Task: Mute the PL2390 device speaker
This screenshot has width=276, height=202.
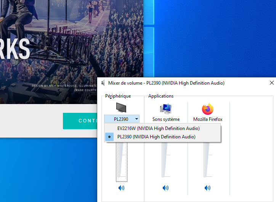Action: pos(121,188)
